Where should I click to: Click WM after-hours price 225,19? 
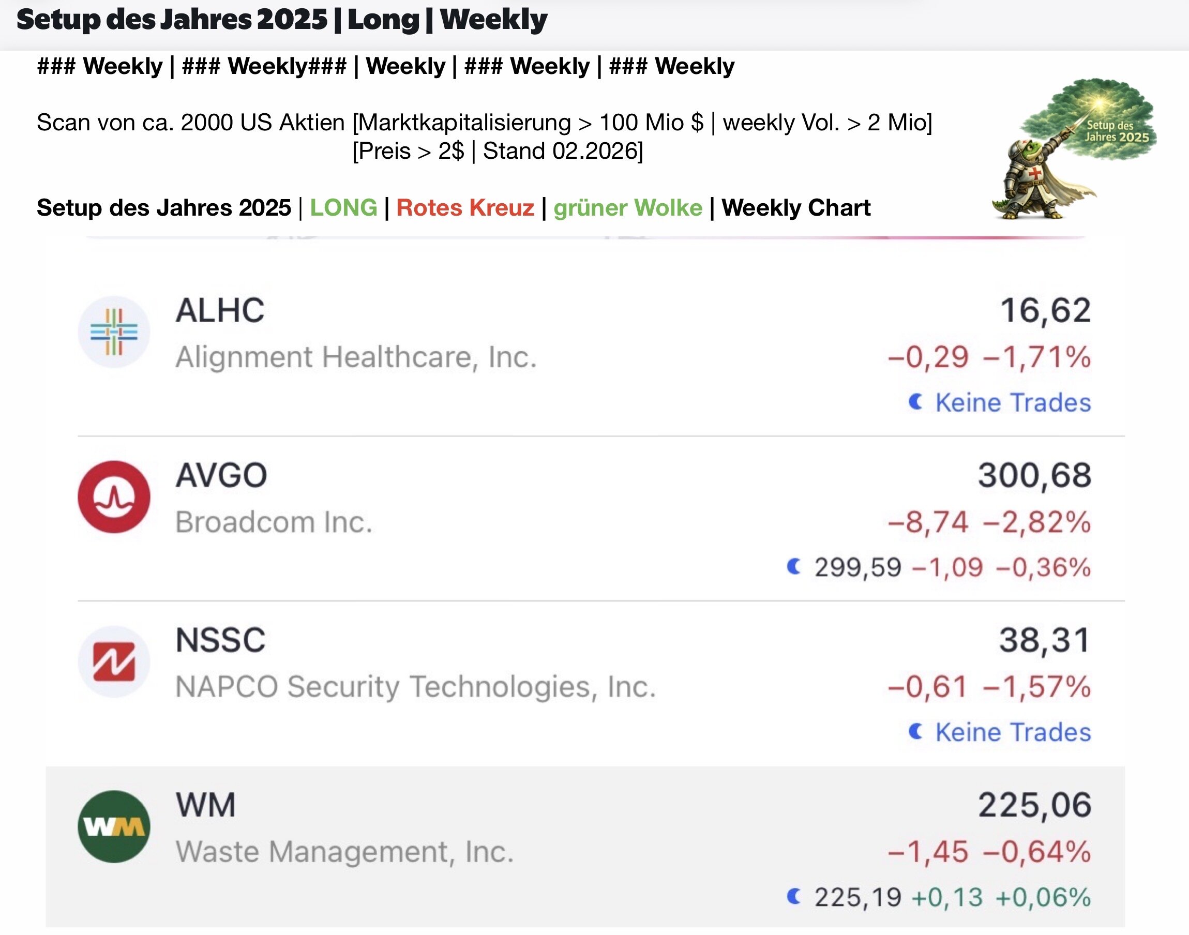coord(857,897)
